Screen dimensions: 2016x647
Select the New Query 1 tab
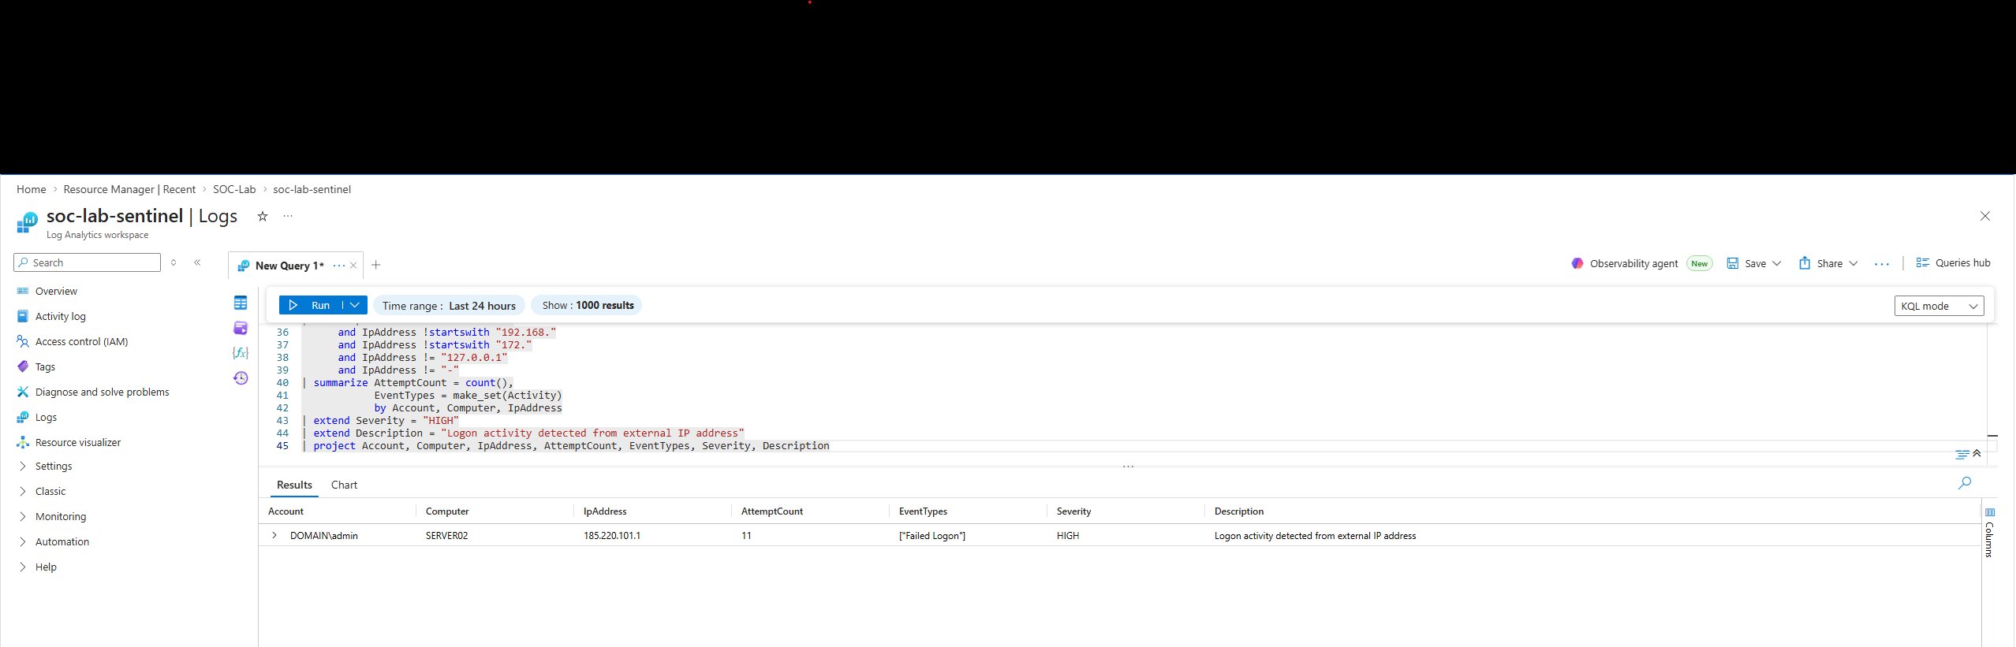pyautogui.click(x=289, y=266)
